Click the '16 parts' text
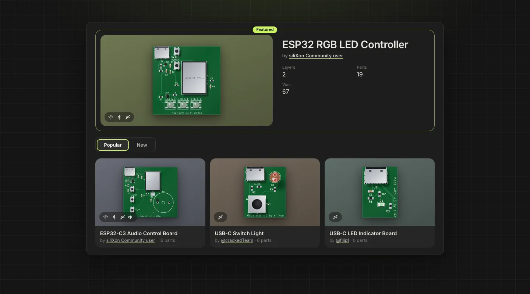 point(167,240)
